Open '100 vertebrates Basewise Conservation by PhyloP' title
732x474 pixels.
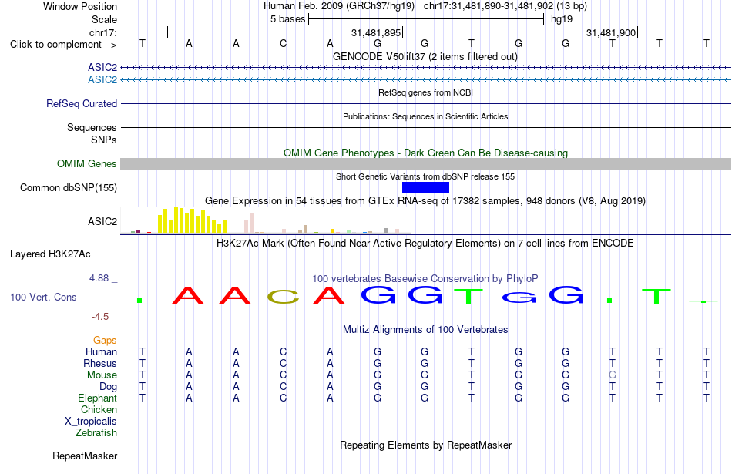click(425, 279)
